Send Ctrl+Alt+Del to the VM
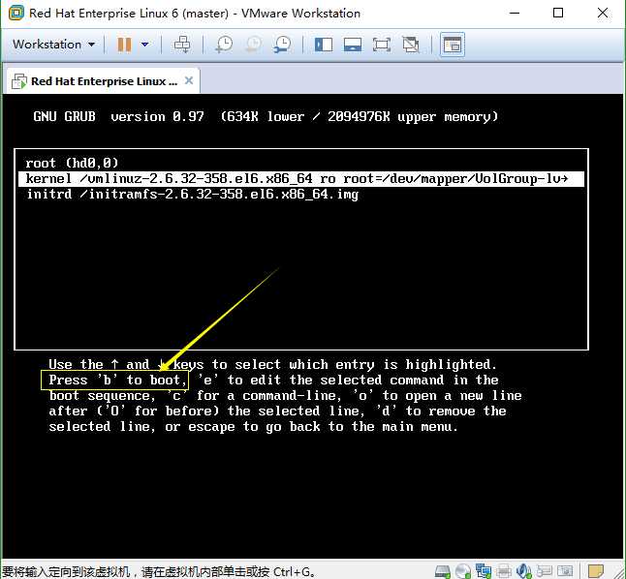626x579 pixels. click(182, 45)
